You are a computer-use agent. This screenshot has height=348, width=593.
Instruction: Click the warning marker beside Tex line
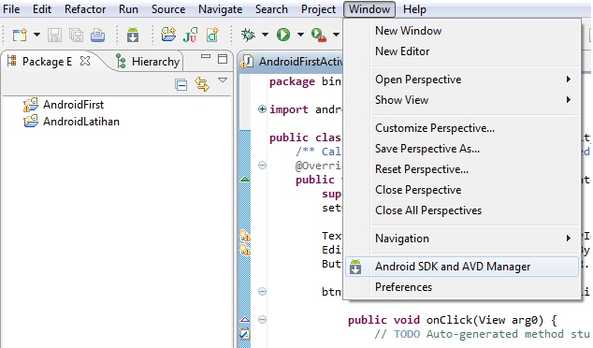click(x=245, y=236)
